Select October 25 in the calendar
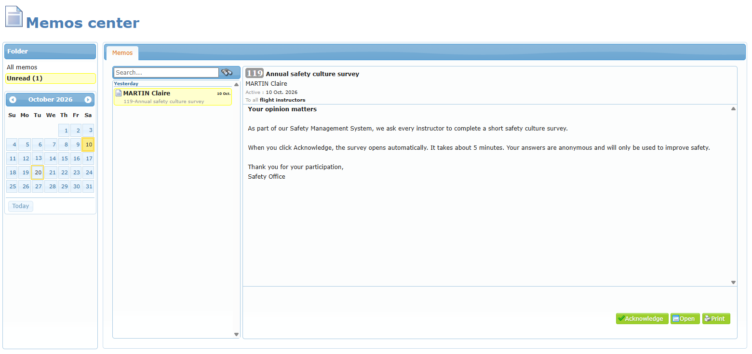Screen dimensions: 752x354 click(x=13, y=186)
